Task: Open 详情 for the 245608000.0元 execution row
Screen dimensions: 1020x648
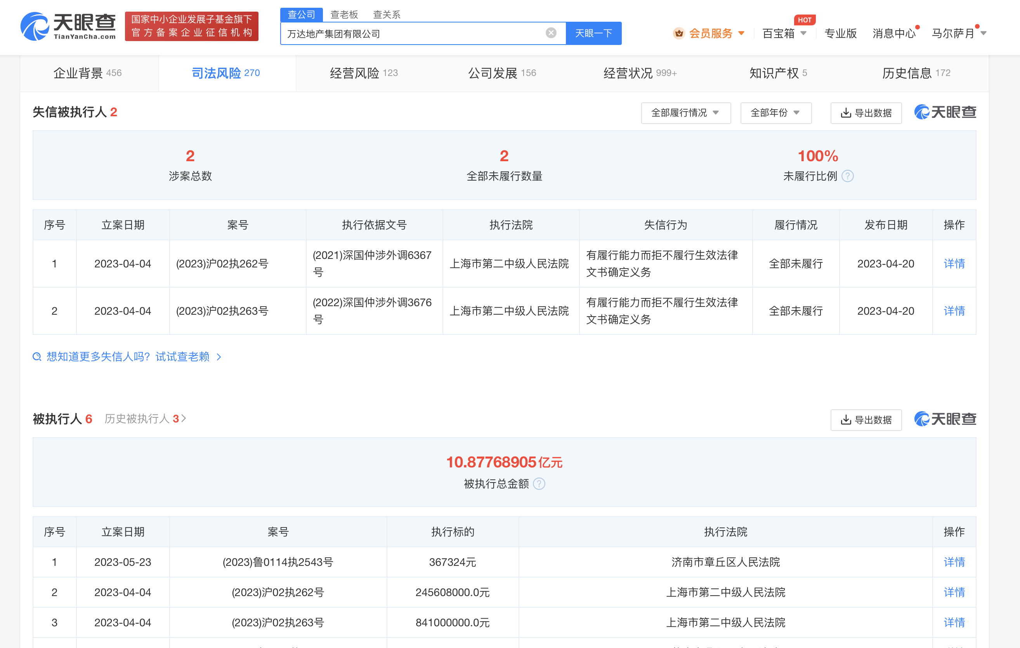Action: point(954,592)
